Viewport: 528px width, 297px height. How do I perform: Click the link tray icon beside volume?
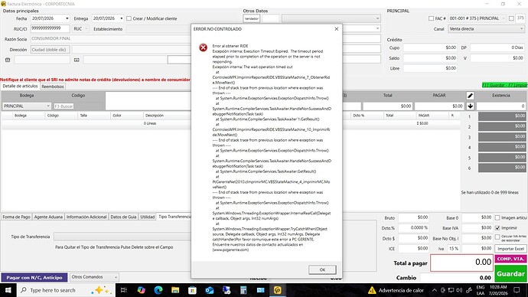(x=468, y=290)
